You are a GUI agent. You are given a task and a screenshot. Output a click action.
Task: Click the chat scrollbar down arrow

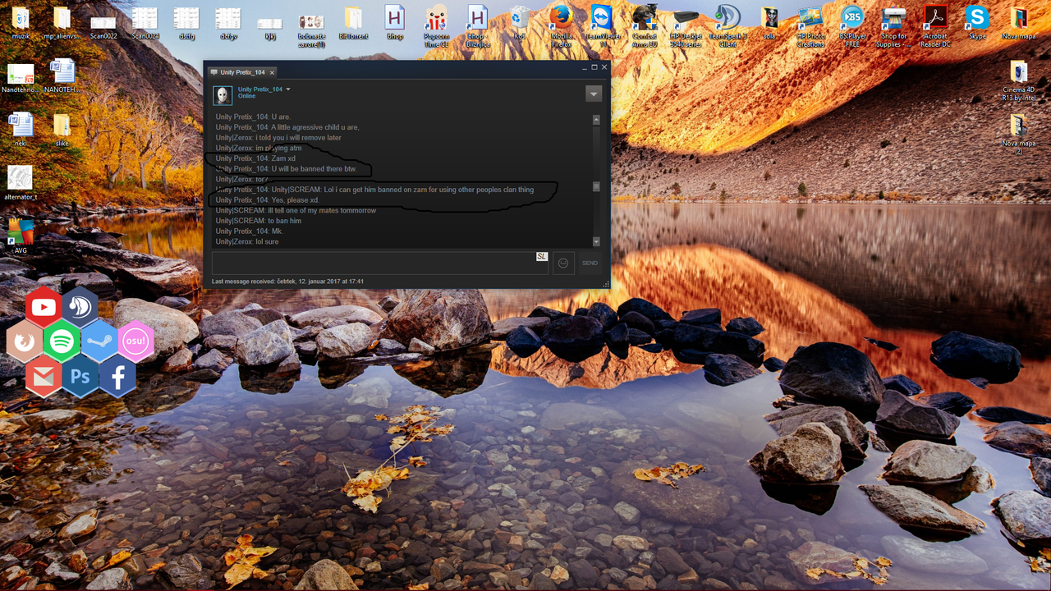[x=596, y=242]
